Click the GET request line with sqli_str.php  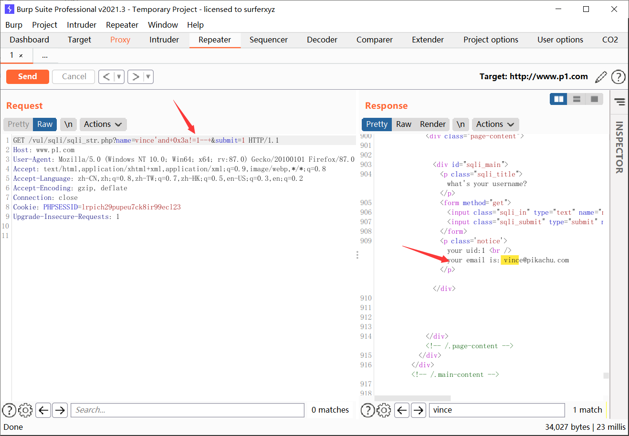[x=146, y=140]
